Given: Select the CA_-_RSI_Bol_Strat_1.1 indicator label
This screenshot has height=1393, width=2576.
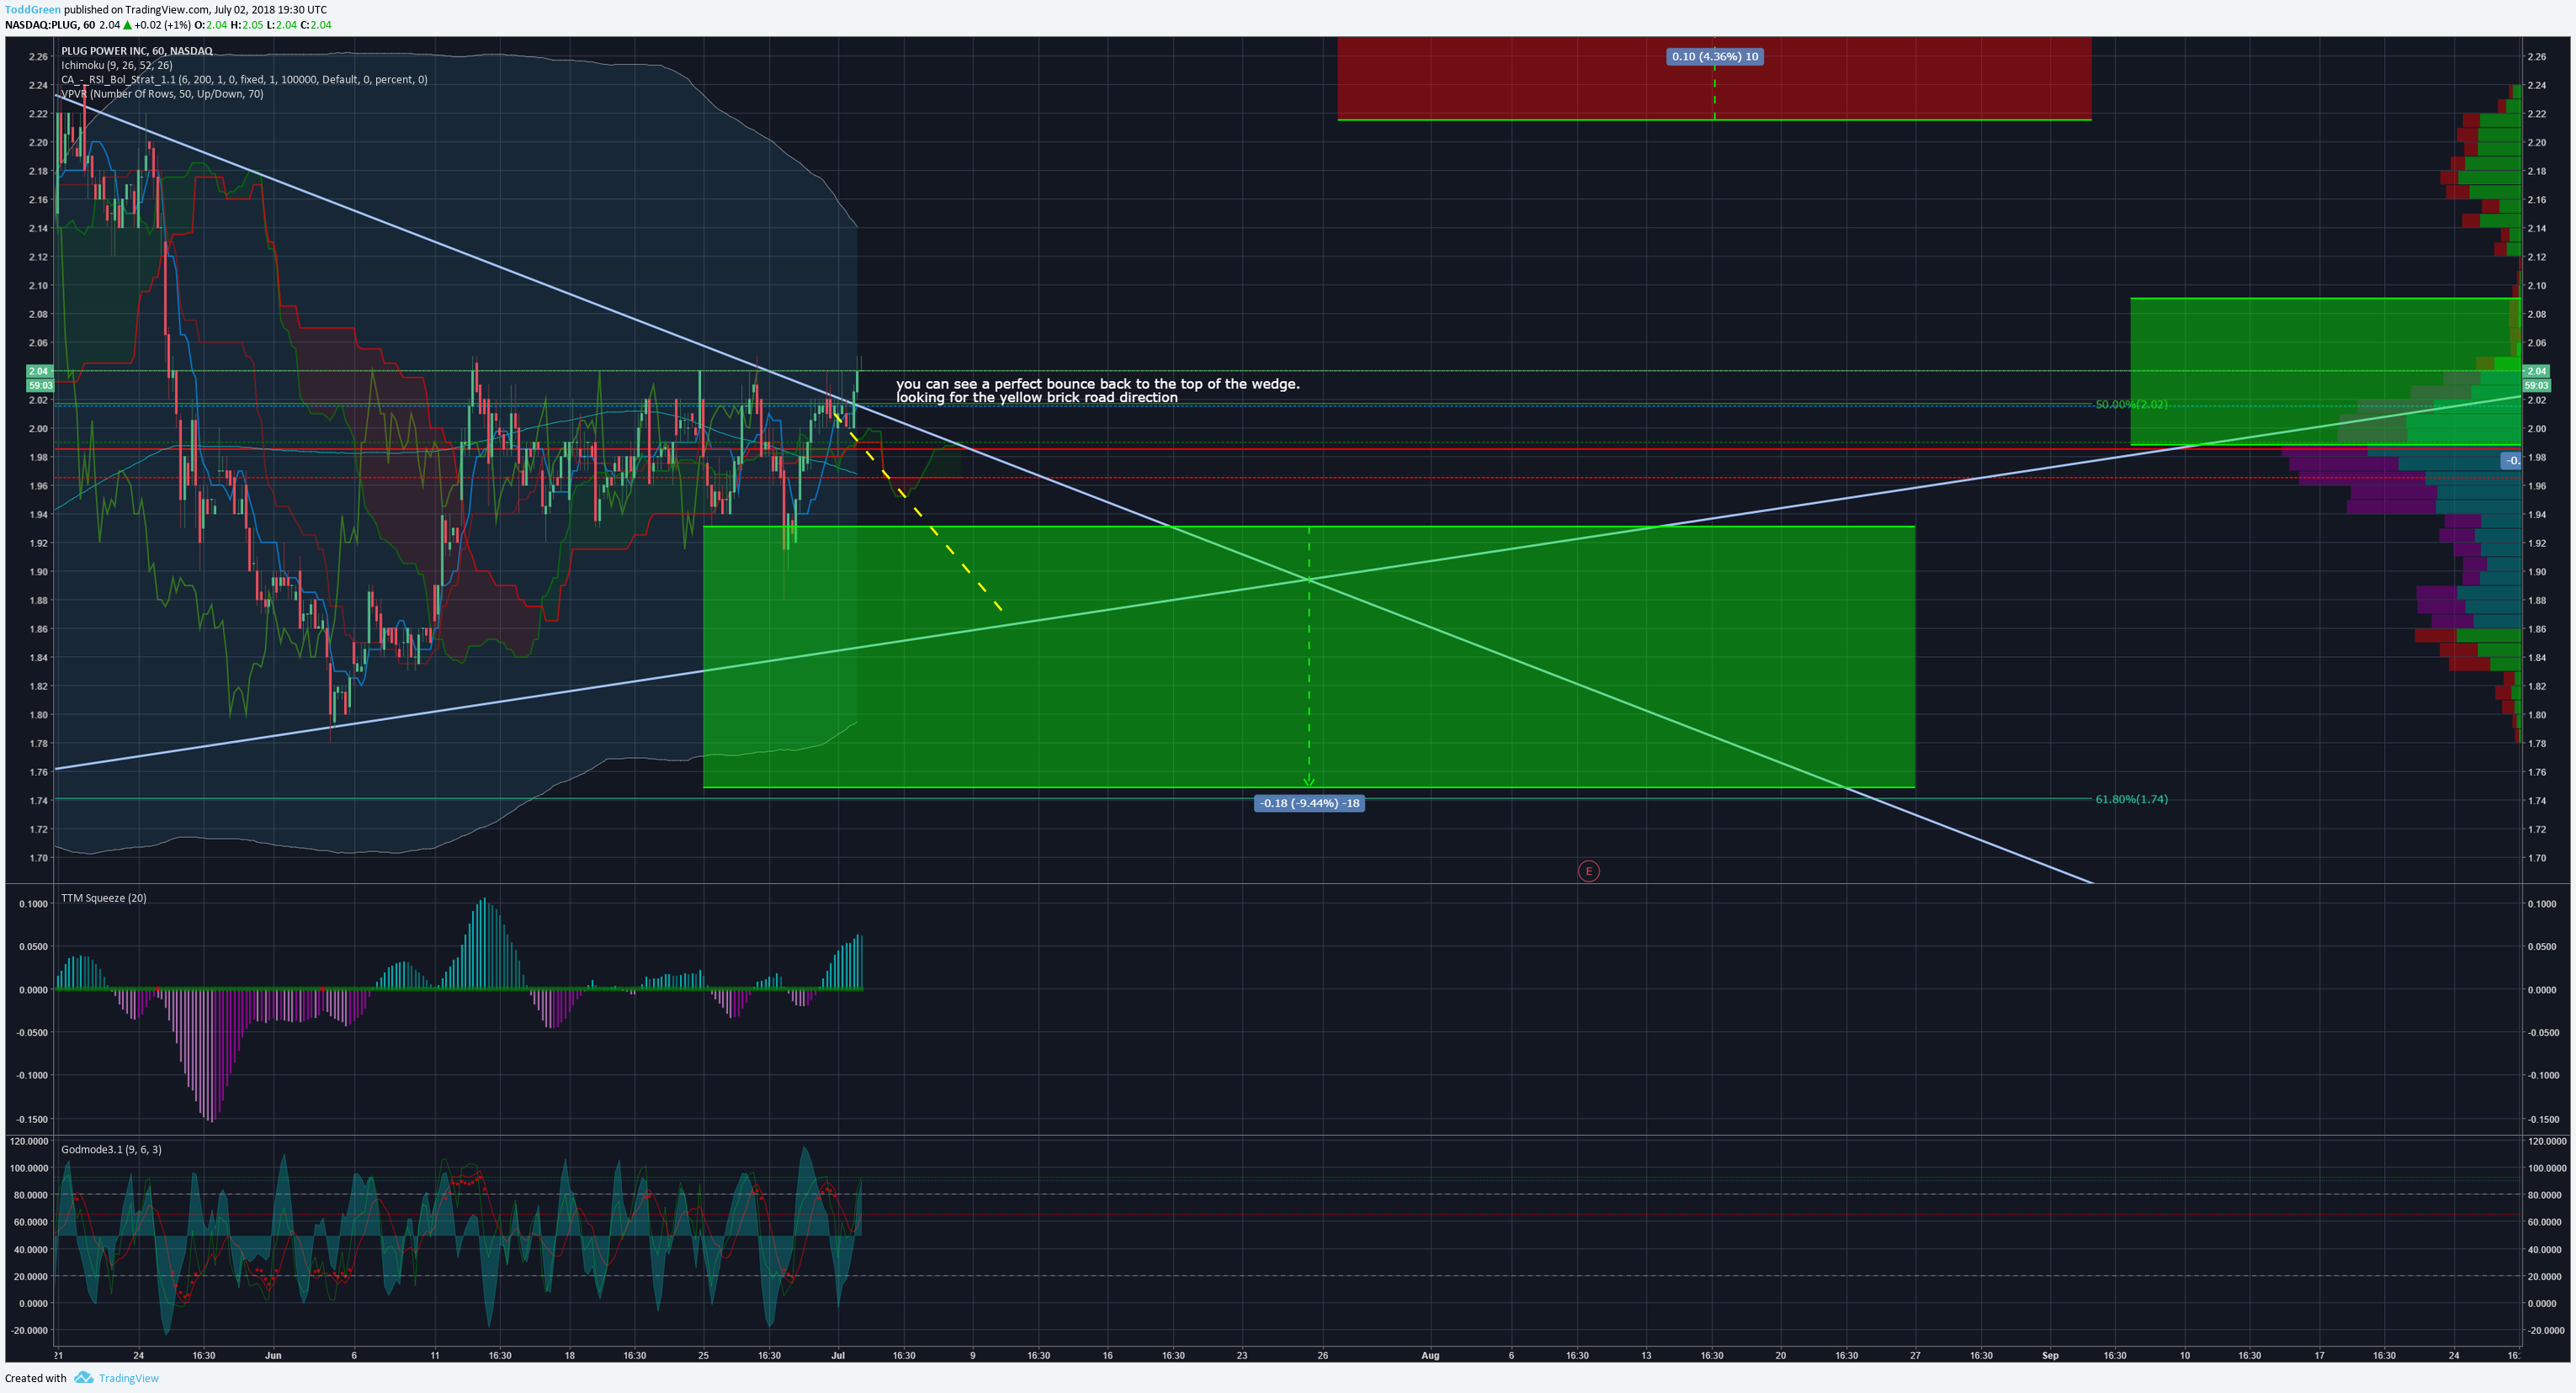Looking at the screenshot, I should [x=244, y=80].
